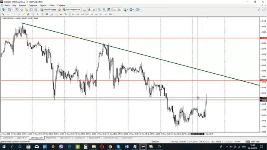The width and height of the screenshot is (267, 150).
Task: Select the crosshair tool
Action: pyautogui.click(x=8, y=14)
